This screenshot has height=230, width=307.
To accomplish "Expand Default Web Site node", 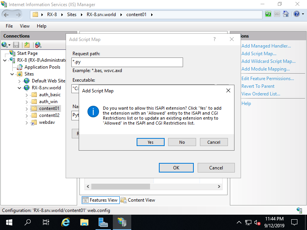I will coord(20,81).
